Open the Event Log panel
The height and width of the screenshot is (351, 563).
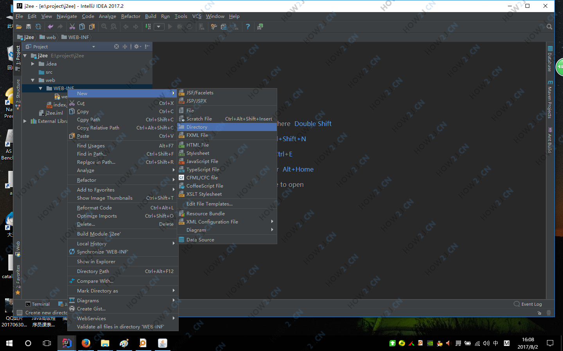[x=528, y=304]
